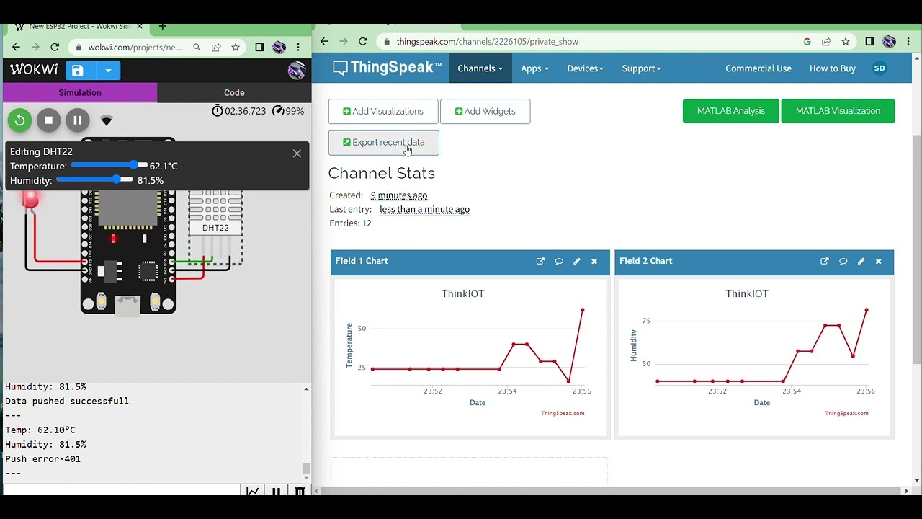The height and width of the screenshot is (519, 922).
Task: Pause the Wokwi simulation
Action: click(77, 120)
